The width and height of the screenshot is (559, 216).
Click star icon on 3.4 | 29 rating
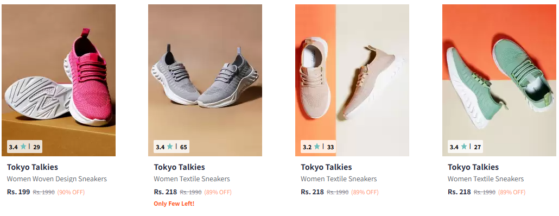pos(23,147)
